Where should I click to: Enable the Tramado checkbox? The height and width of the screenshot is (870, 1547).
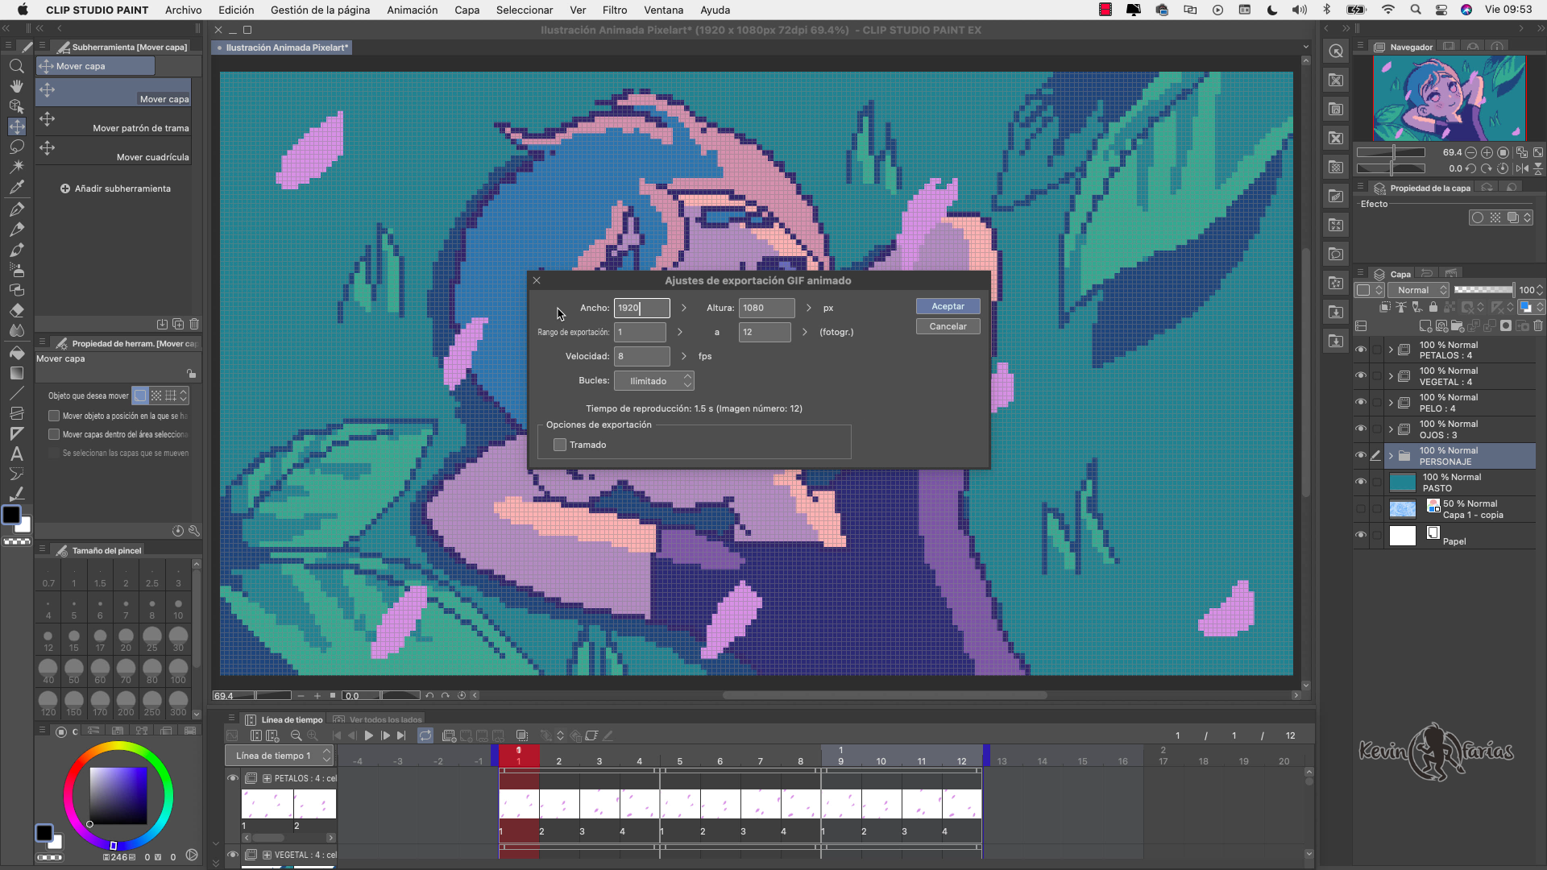(560, 445)
